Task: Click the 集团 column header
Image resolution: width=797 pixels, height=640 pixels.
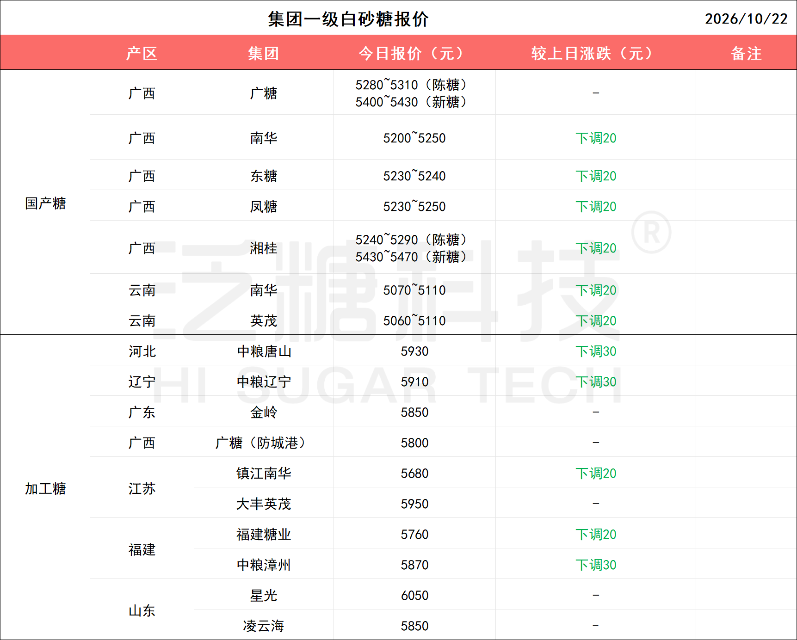Action: click(264, 53)
